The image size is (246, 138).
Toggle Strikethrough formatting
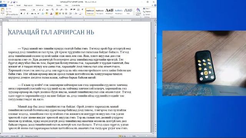coord(32,14)
